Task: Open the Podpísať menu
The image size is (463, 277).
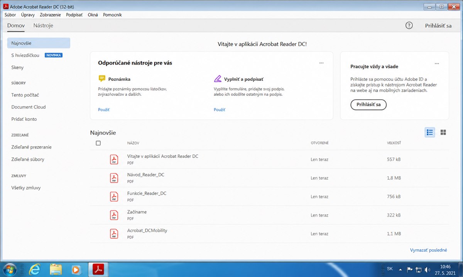Action: (74, 15)
